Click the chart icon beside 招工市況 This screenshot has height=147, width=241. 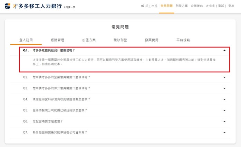(x=143, y=6)
